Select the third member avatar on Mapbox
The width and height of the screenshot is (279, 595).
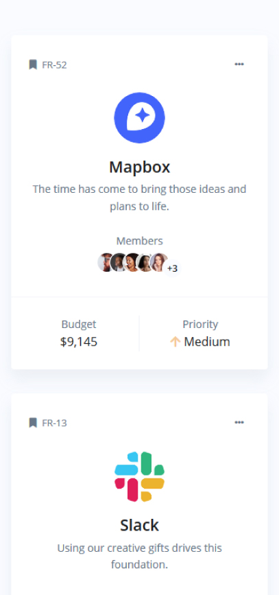pyautogui.click(x=132, y=263)
